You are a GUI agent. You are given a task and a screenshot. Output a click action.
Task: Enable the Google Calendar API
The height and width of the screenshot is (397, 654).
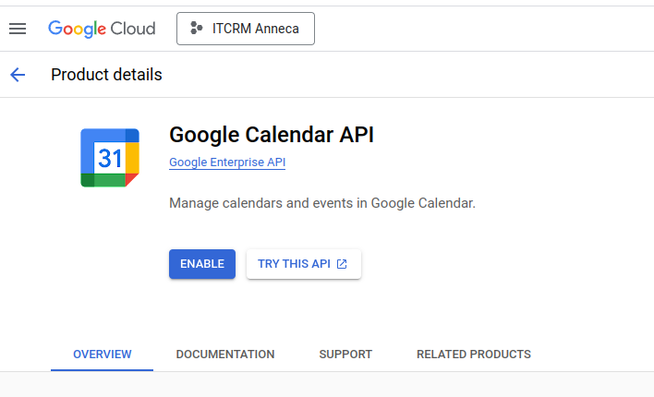click(202, 264)
